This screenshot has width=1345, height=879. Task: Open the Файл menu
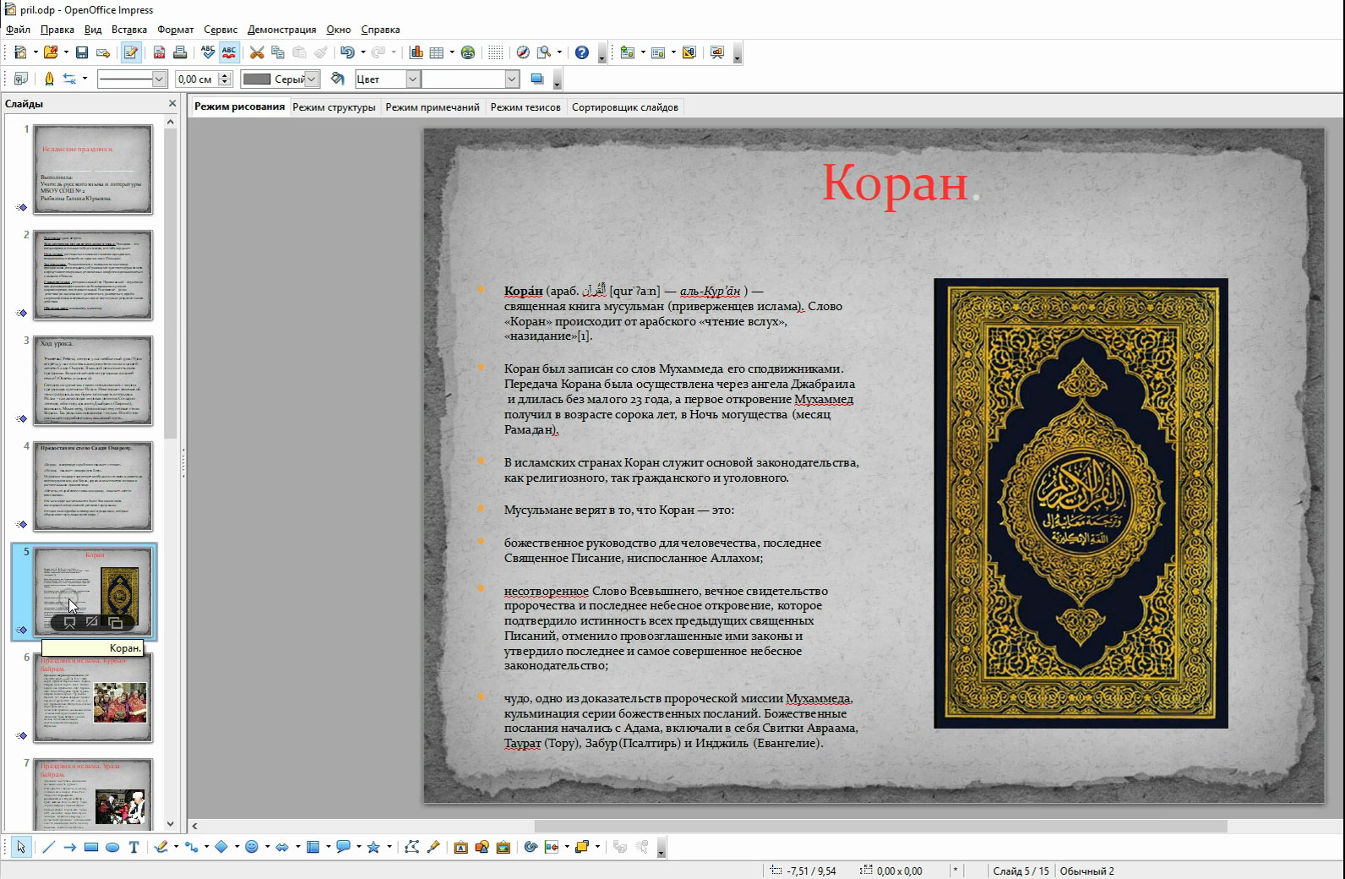(18, 30)
